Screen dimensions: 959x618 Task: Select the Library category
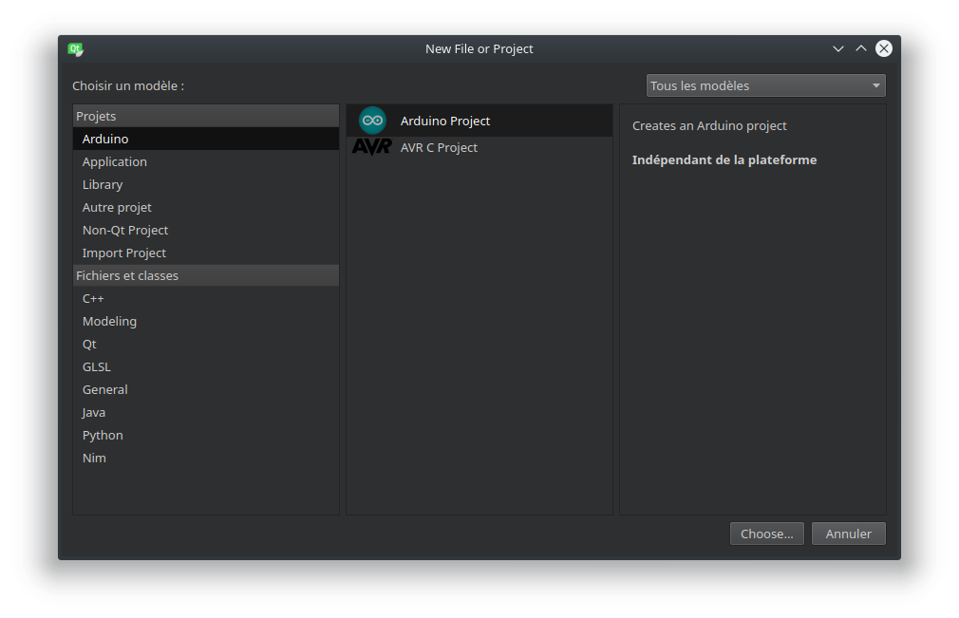coord(206,184)
